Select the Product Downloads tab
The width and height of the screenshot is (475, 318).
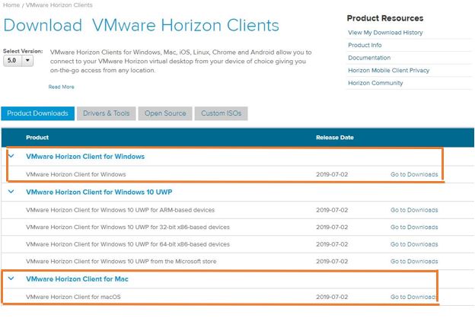37,113
